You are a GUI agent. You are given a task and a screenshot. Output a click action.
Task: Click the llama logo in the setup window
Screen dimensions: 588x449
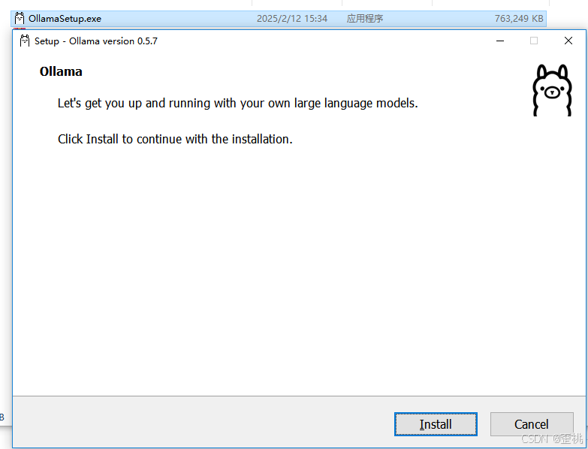552,90
